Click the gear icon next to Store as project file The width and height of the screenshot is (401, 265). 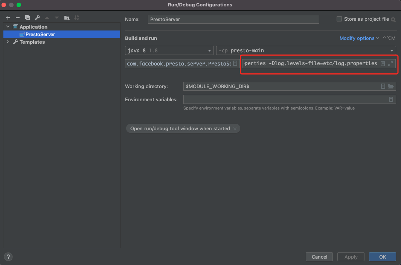pos(393,19)
